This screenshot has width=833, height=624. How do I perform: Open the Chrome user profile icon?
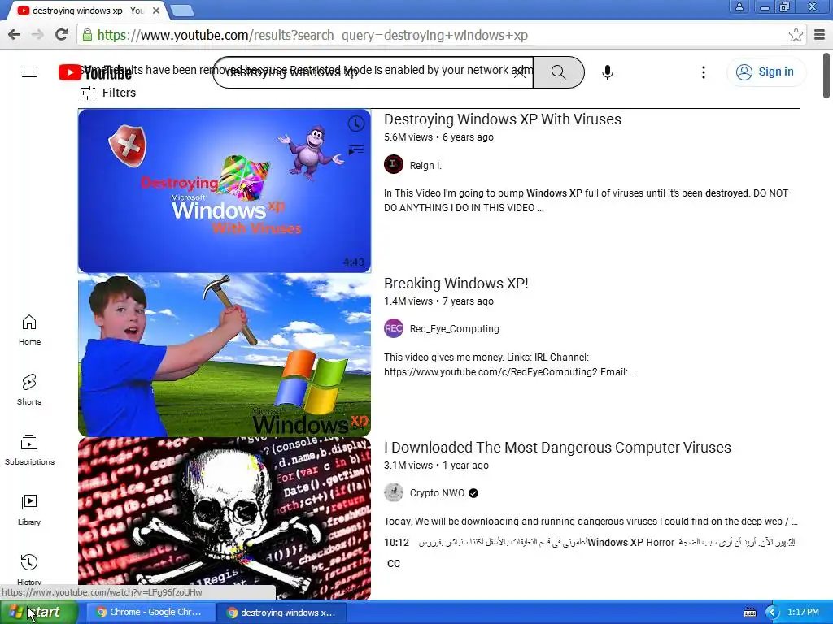739,6
